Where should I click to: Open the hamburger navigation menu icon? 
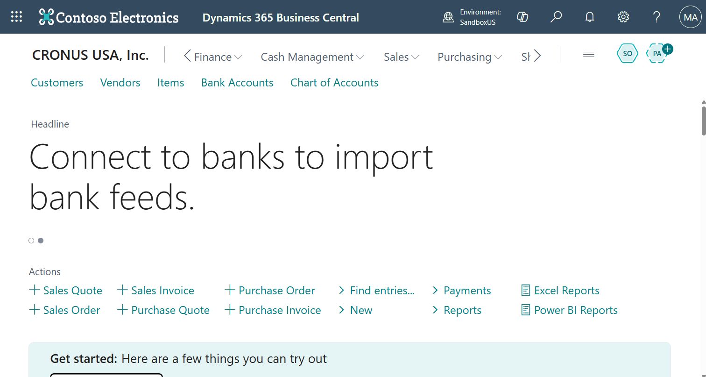pos(588,55)
